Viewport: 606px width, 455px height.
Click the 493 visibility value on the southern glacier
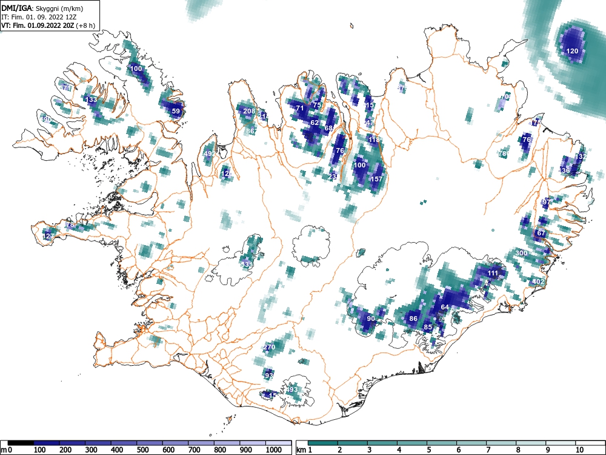tap(292, 389)
